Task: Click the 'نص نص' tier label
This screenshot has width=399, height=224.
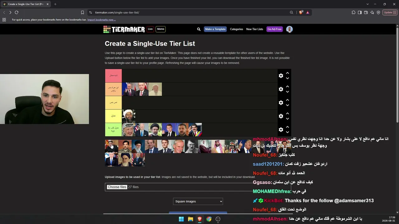Action: click(x=113, y=102)
